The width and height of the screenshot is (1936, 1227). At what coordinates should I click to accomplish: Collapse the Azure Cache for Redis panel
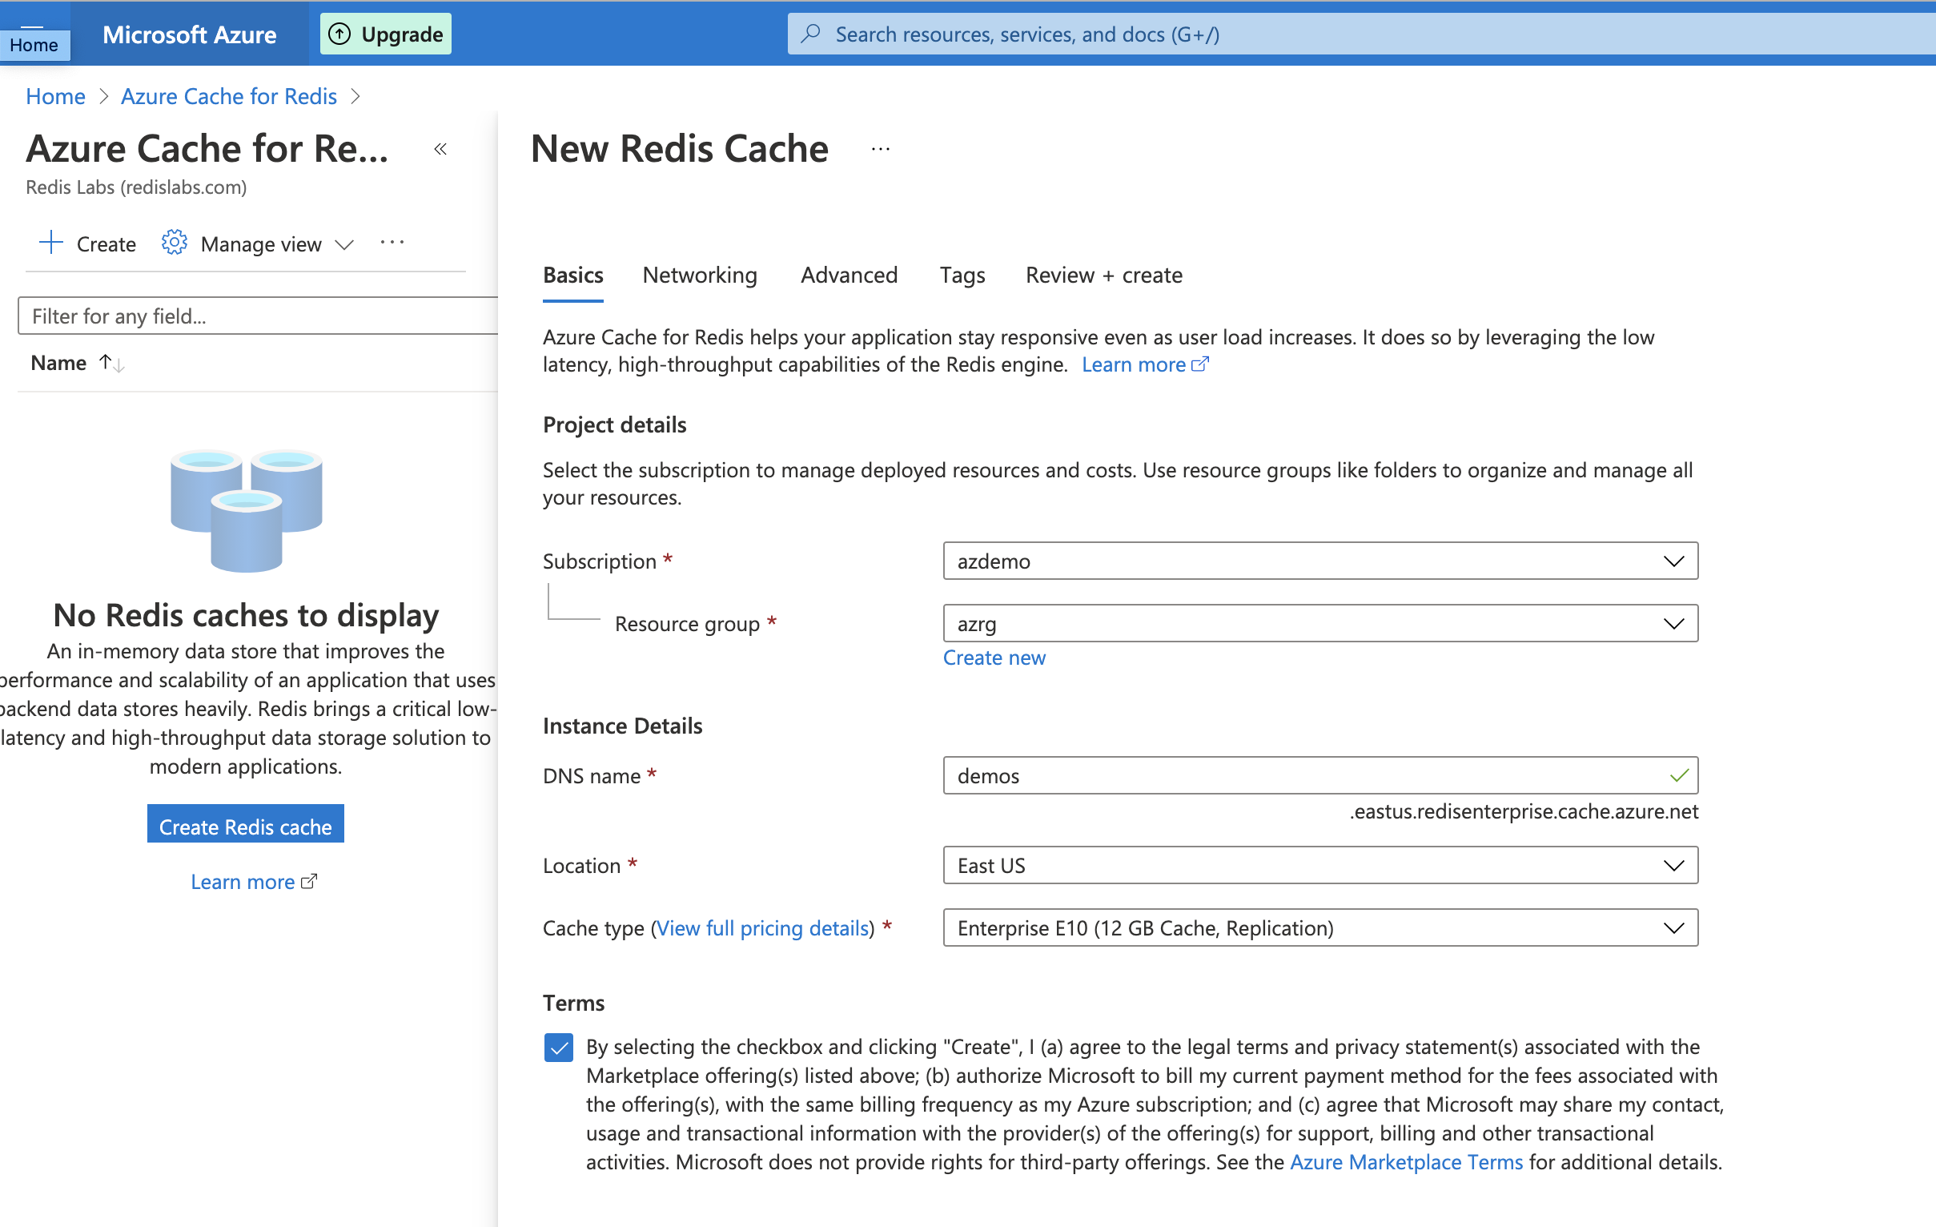[x=440, y=149]
